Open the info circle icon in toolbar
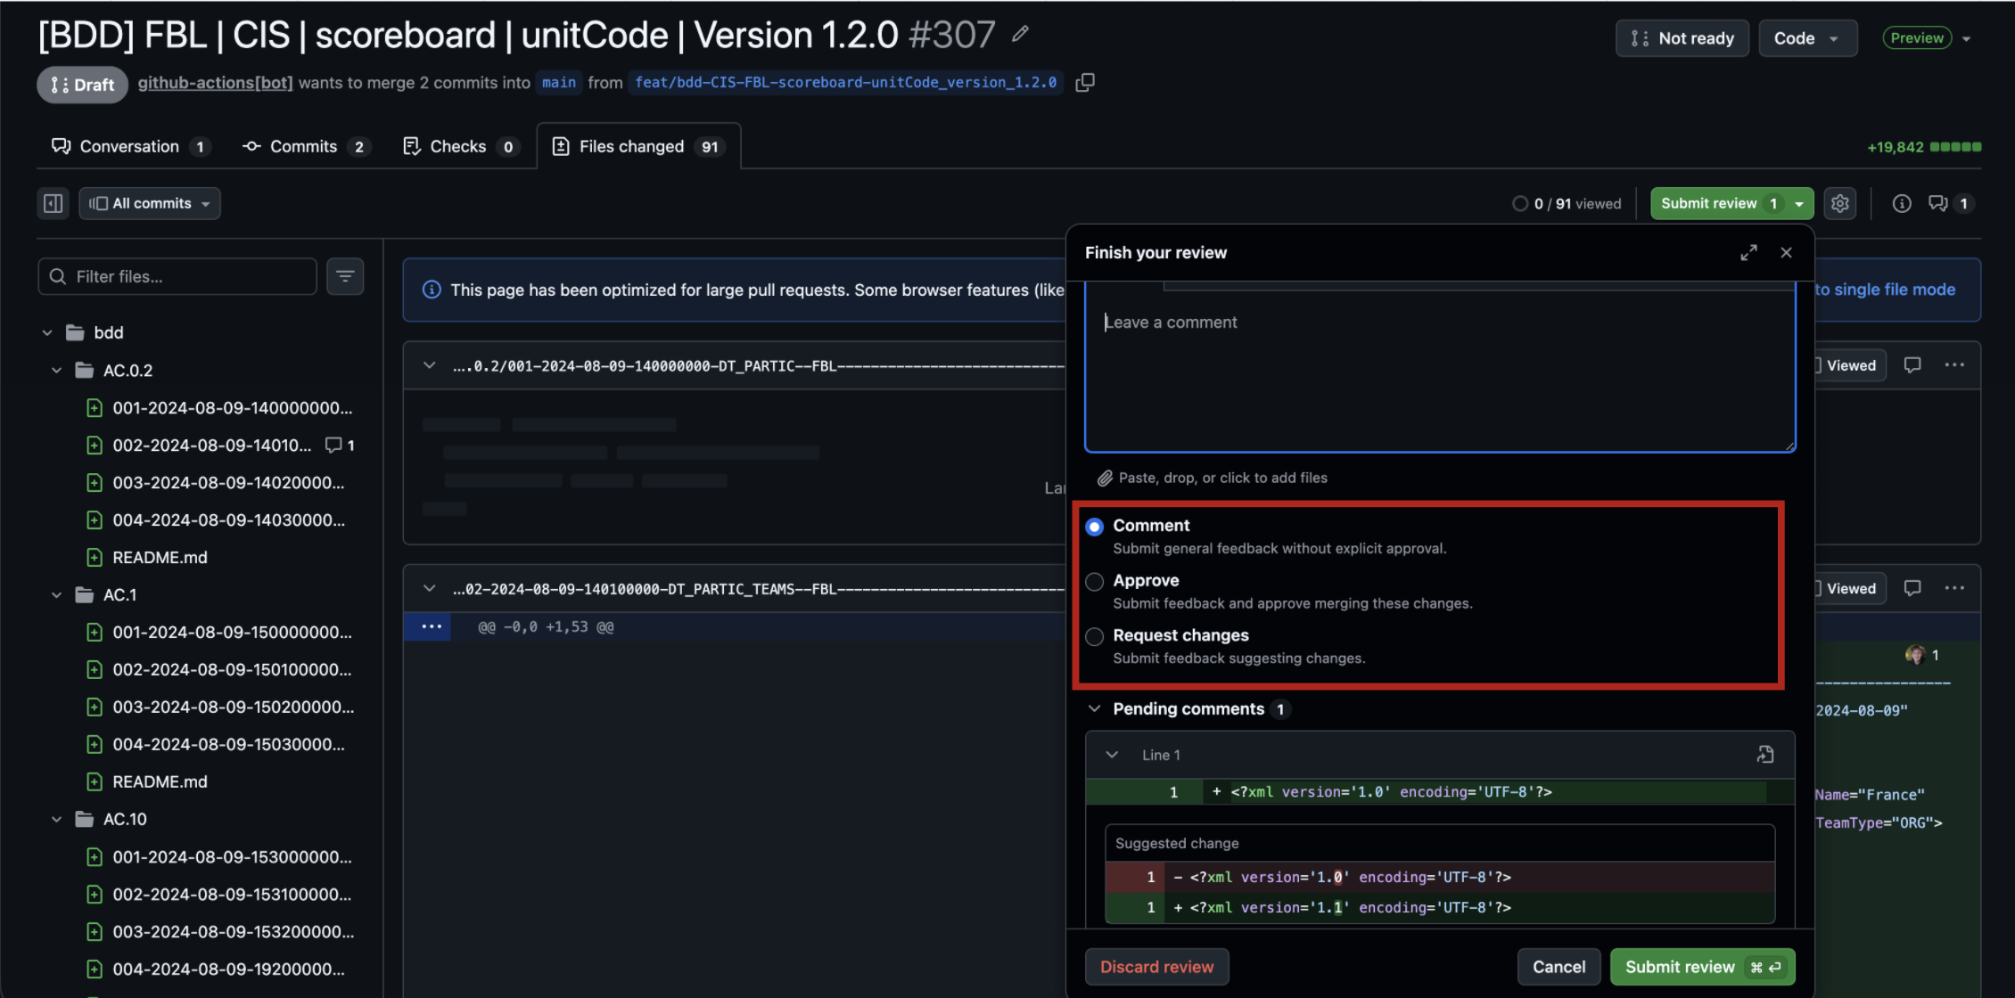The width and height of the screenshot is (2015, 998). (1902, 203)
